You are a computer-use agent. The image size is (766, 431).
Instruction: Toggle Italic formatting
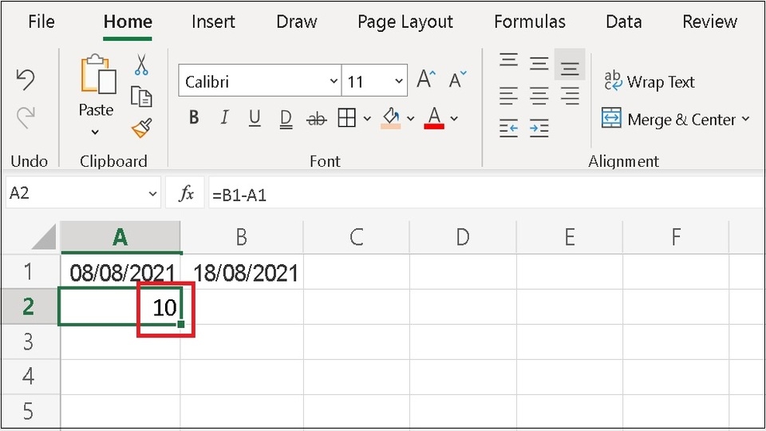(224, 118)
